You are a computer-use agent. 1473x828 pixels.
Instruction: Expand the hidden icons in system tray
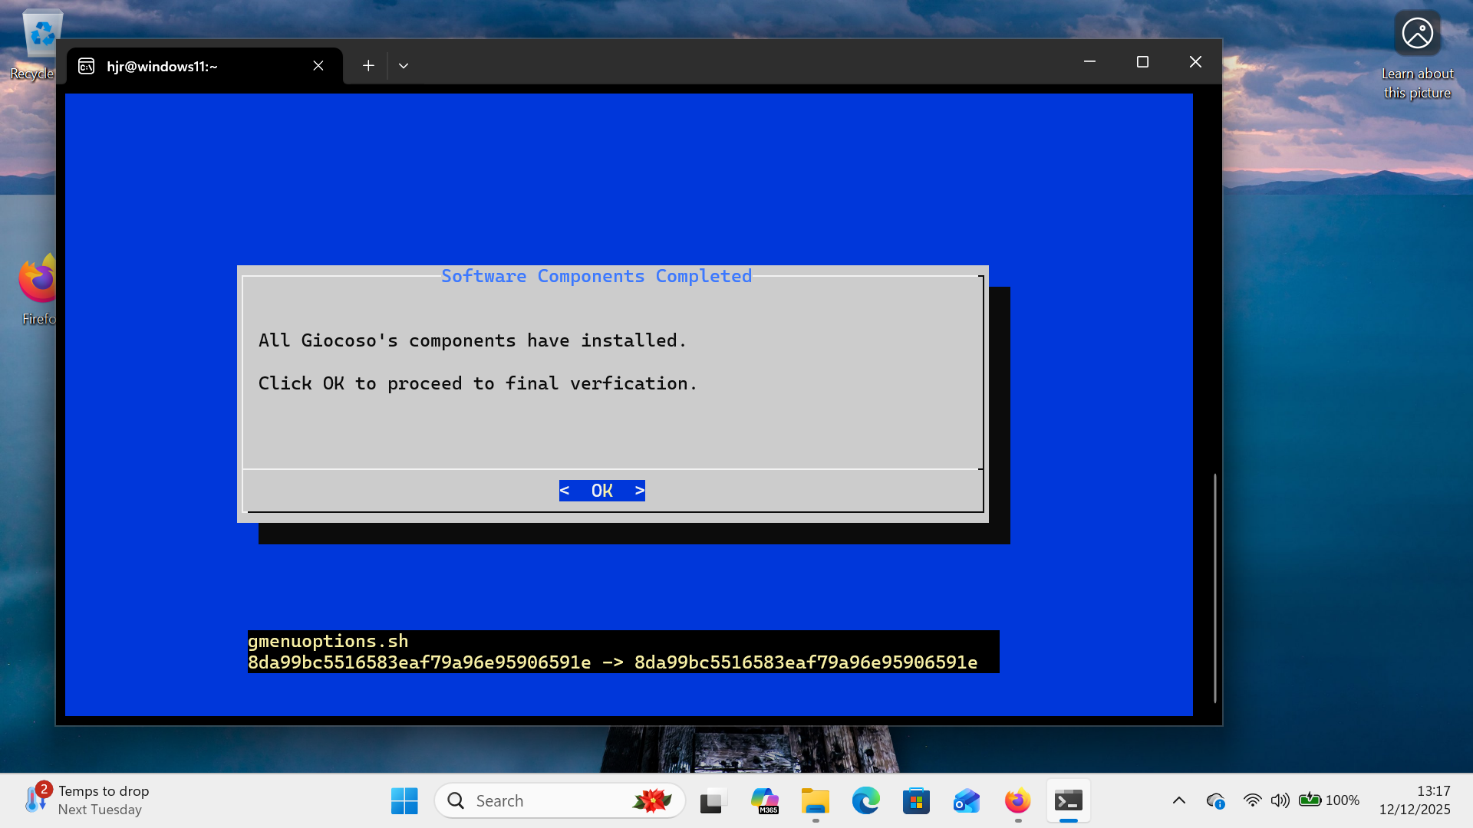(1179, 800)
